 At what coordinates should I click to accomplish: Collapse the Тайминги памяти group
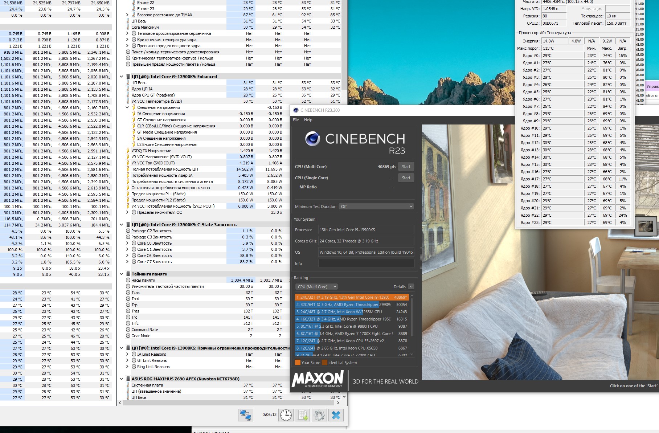coord(122,274)
